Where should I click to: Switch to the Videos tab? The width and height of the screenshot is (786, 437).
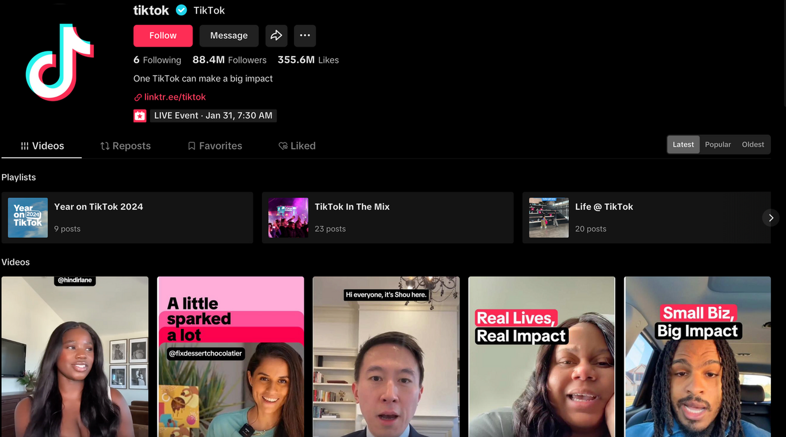pyautogui.click(x=42, y=146)
